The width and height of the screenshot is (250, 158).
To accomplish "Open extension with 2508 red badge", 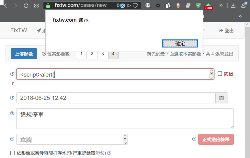I will pos(208,6).
